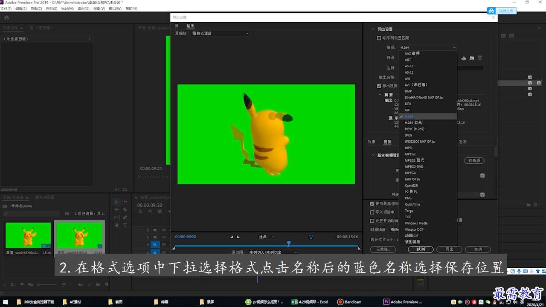This screenshot has width=546, height=307.
Task: Select the Selection arrow tool in timeline toolbar
Action: click(117, 202)
